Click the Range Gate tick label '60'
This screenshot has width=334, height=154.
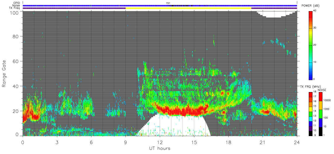click(x=16, y=61)
